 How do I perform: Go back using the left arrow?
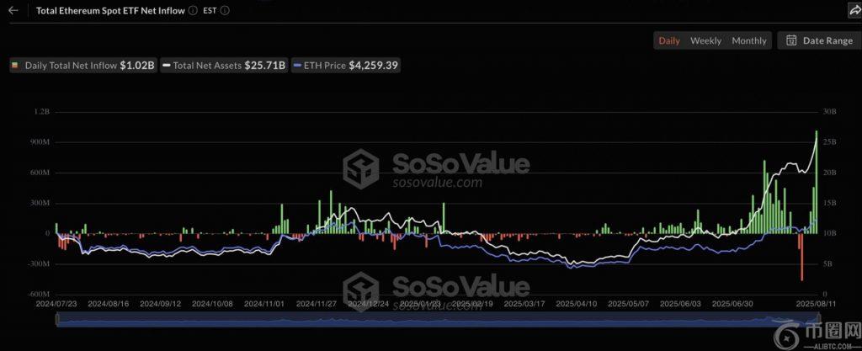tap(13, 11)
